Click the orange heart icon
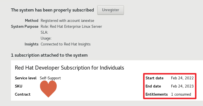 (49, 89)
